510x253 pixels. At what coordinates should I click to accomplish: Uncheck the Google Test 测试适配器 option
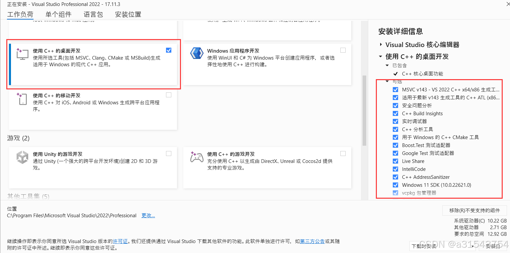(395, 153)
